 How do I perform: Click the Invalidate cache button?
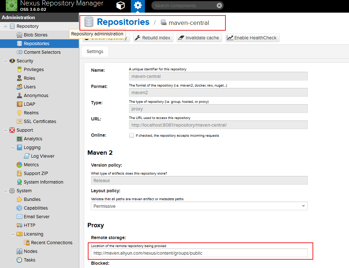pos(199,38)
